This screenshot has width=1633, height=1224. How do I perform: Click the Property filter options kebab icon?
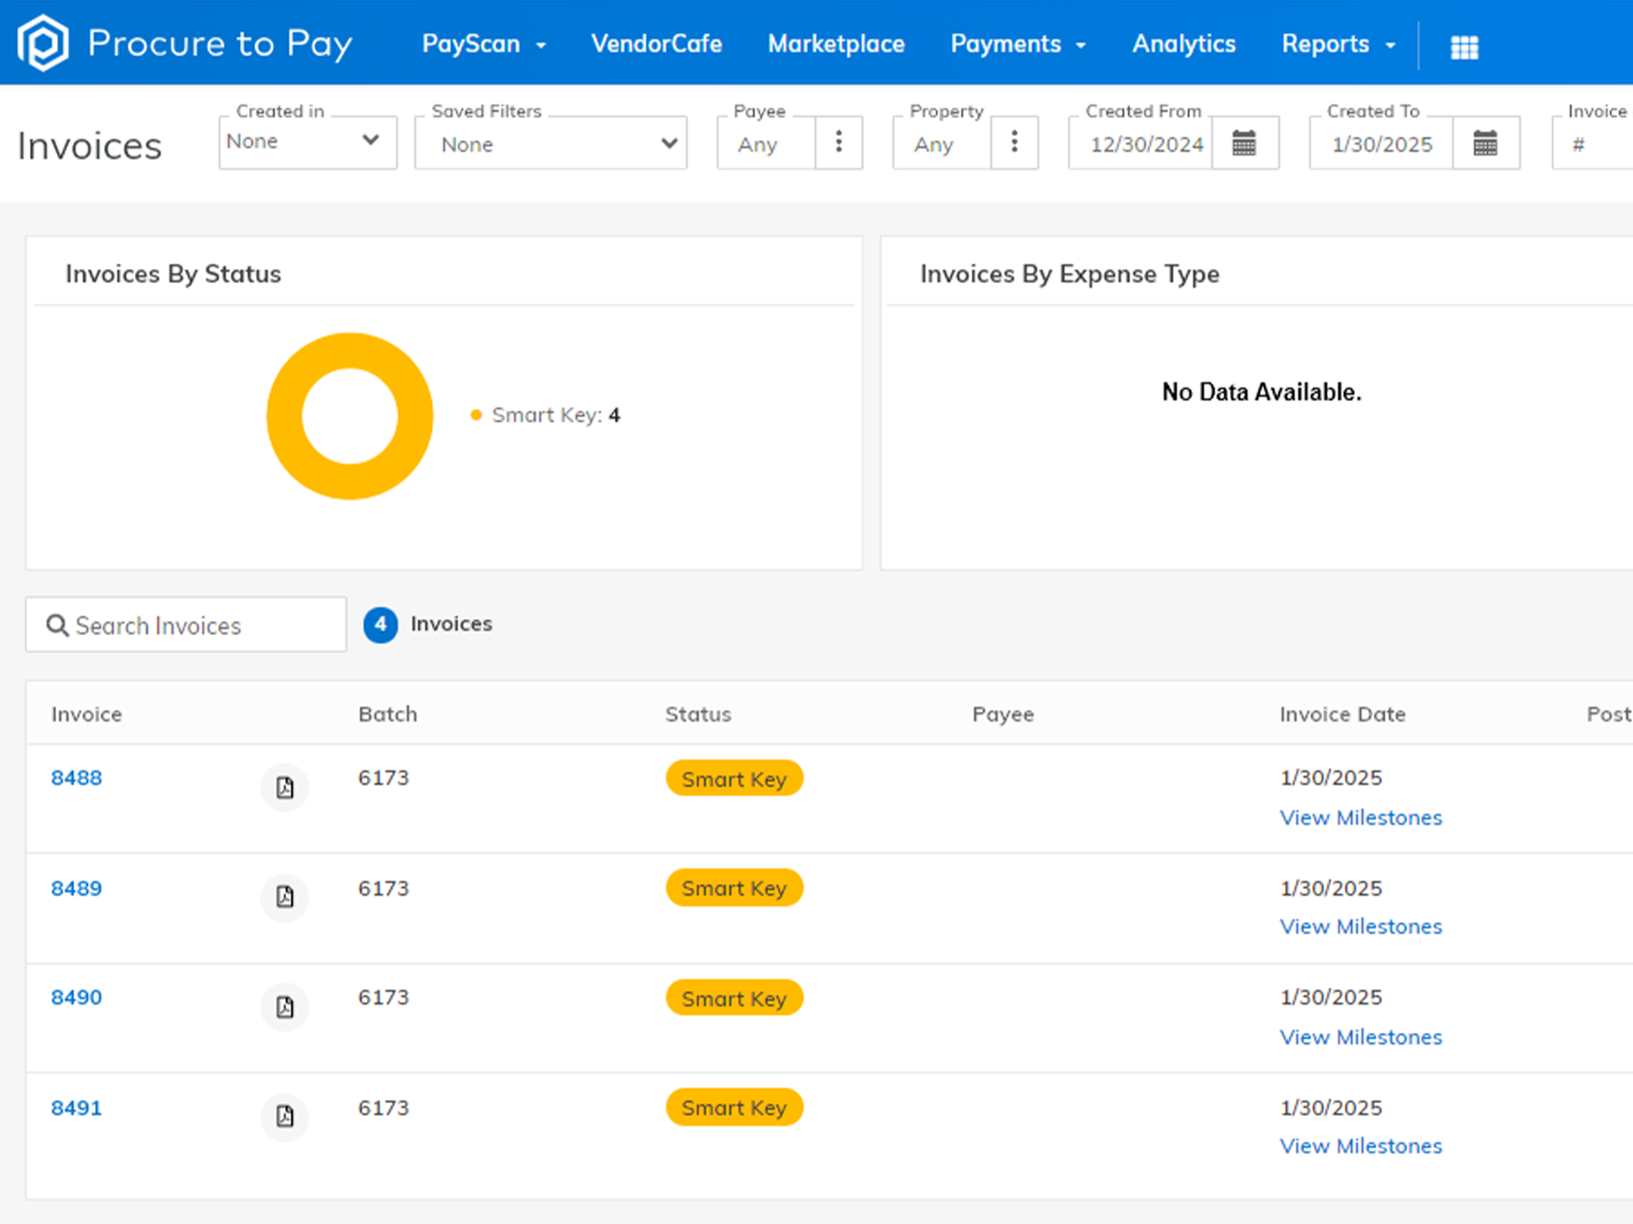tap(1014, 142)
